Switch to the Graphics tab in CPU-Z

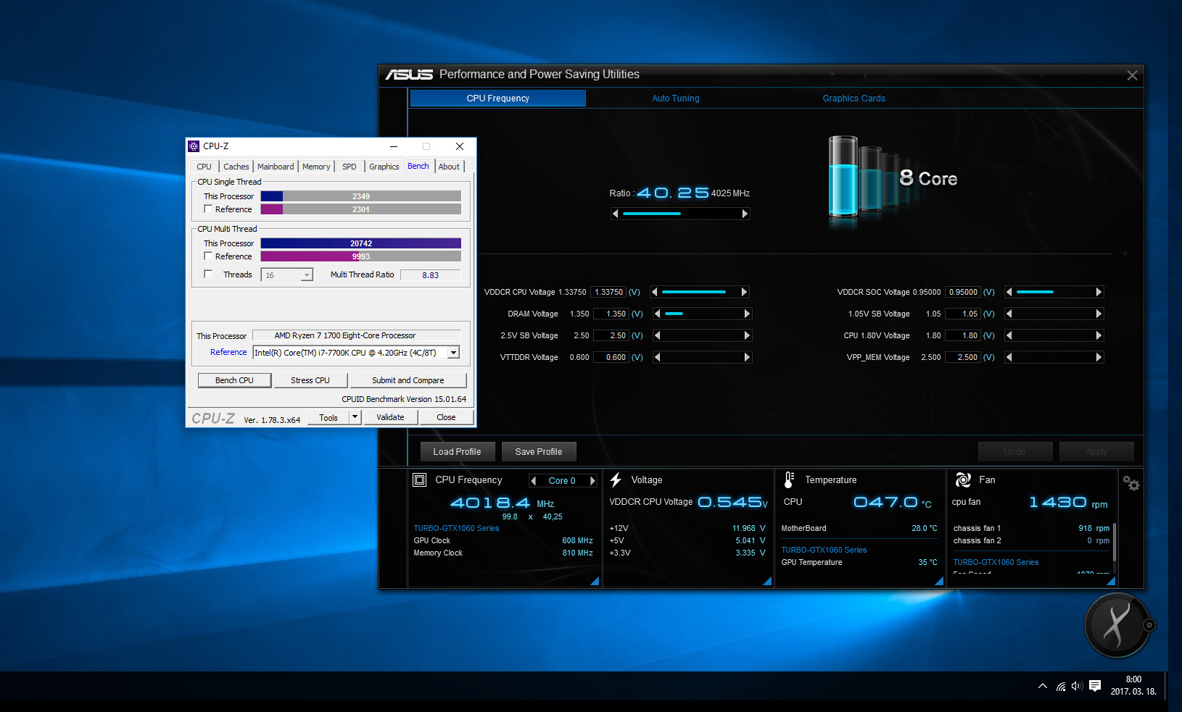click(x=384, y=167)
